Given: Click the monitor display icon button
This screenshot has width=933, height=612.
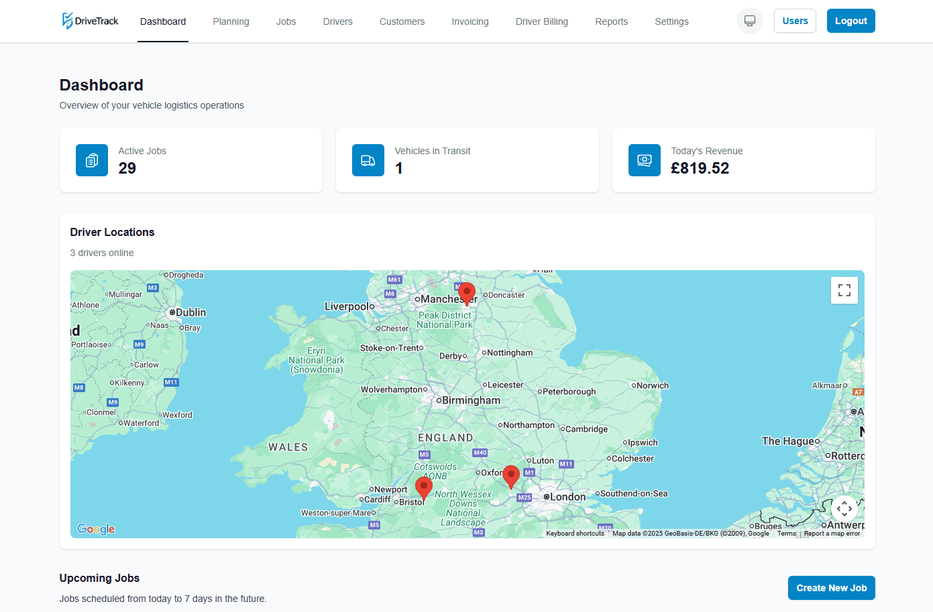Looking at the screenshot, I should 750,21.
